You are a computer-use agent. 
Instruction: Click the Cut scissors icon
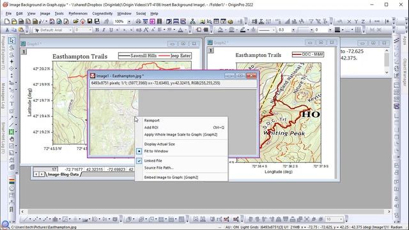pyautogui.click(x=7, y=30)
